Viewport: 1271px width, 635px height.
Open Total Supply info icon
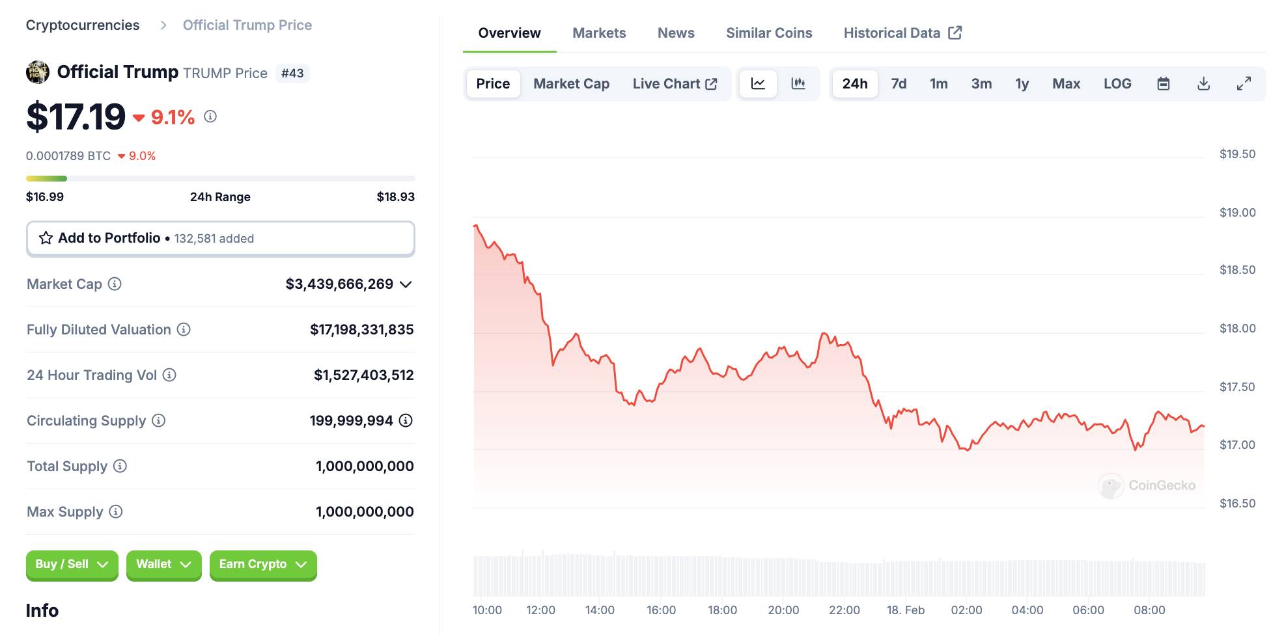[120, 466]
